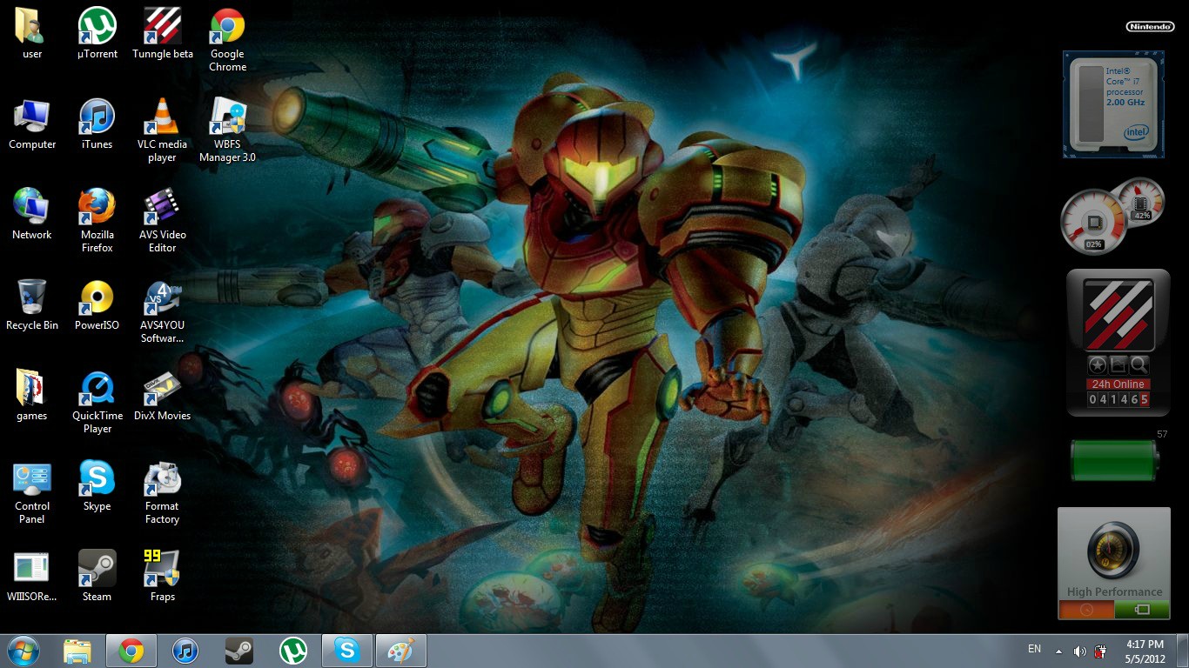Open the volume speaker tray icon
Image resolution: width=1189 pixels, height=668 pixels.
(x=1080, y=651)
